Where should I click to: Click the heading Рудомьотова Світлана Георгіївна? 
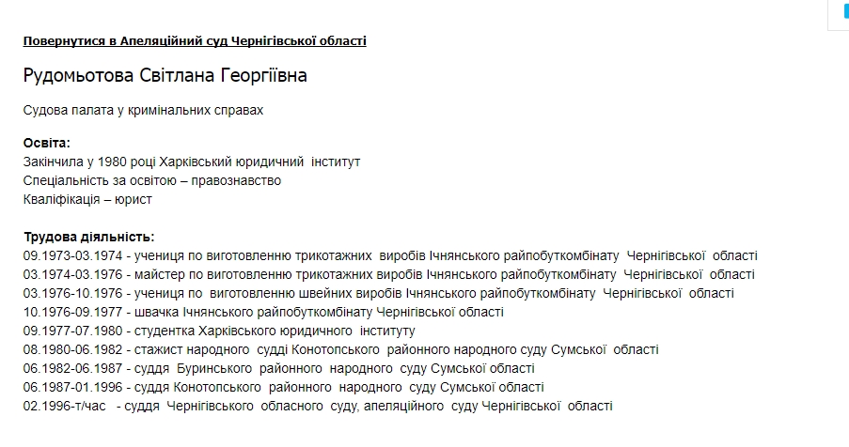coord(165,75)
